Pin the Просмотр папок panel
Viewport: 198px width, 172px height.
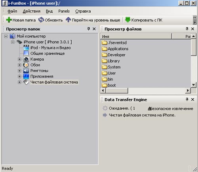tap(89, 29)
